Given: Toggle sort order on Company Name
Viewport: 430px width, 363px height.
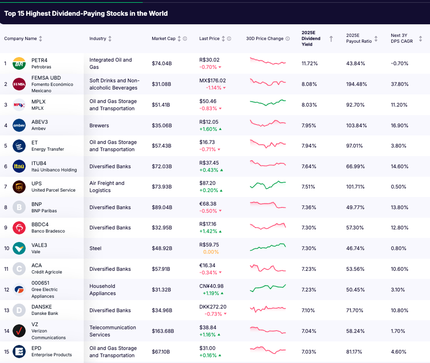Looking at the screenshot, I should click(41, 38).
